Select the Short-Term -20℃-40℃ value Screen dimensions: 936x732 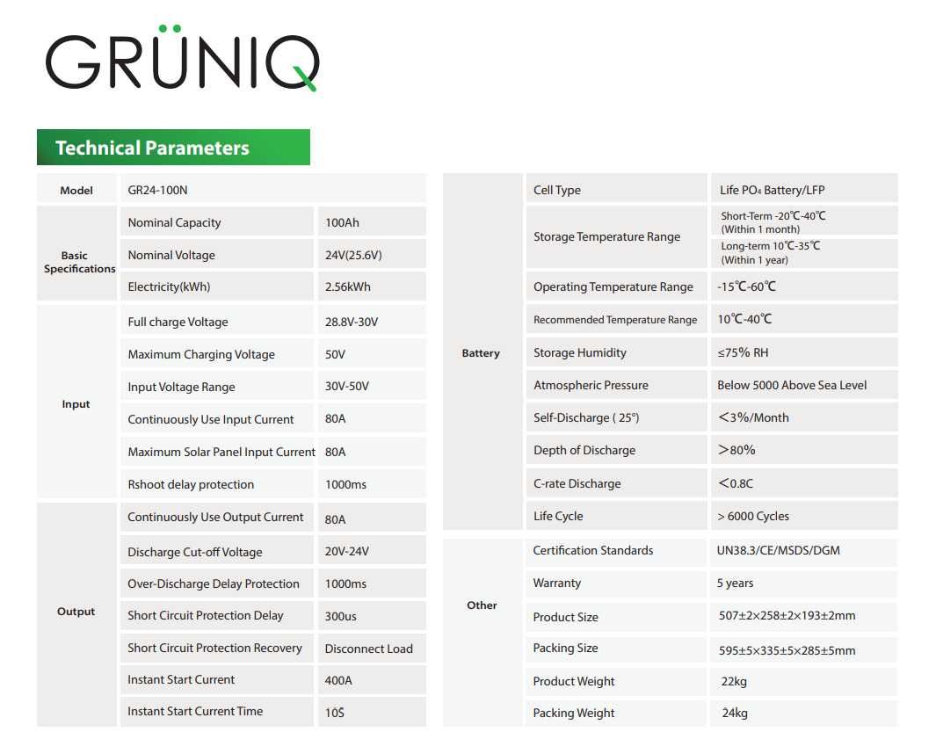coord(773,222)
